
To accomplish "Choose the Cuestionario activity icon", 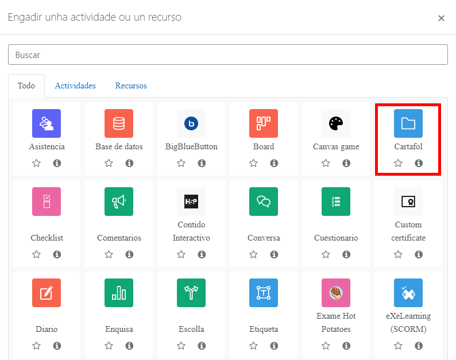I will coord(336,202).
